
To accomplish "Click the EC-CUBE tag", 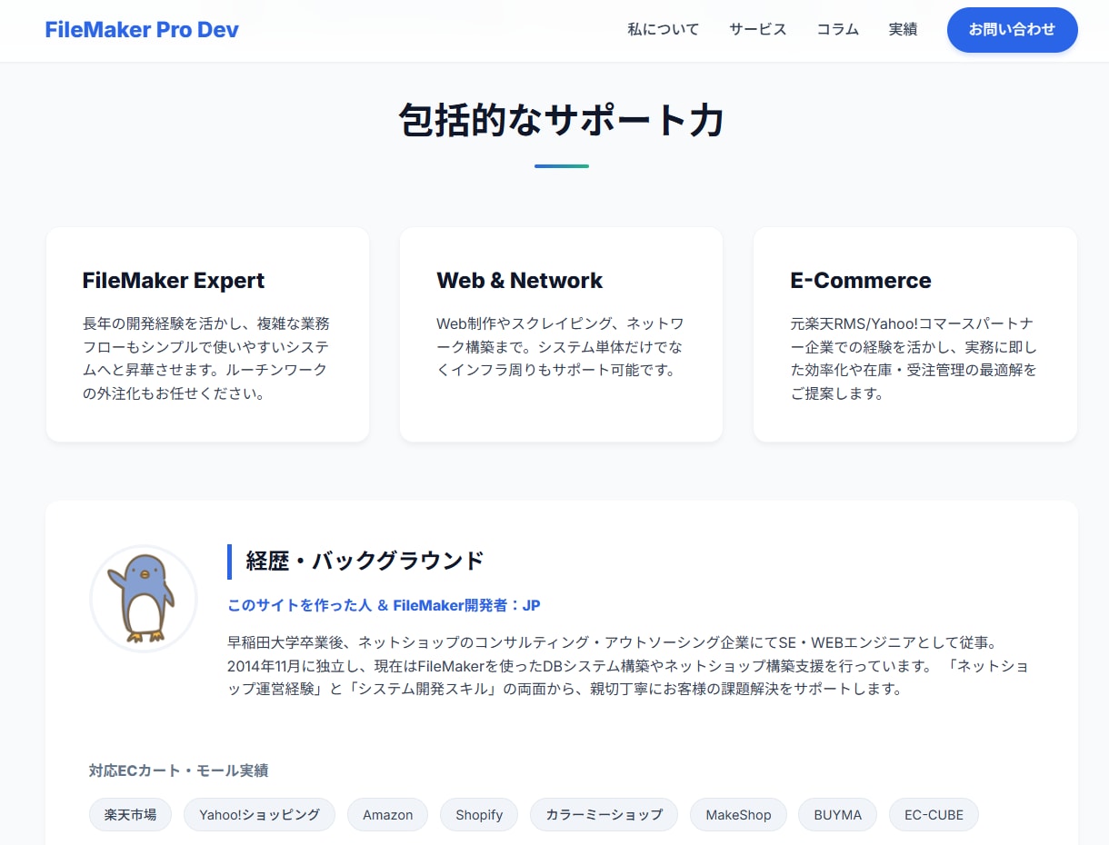I will pyautogui.click(x=934, y=814).
